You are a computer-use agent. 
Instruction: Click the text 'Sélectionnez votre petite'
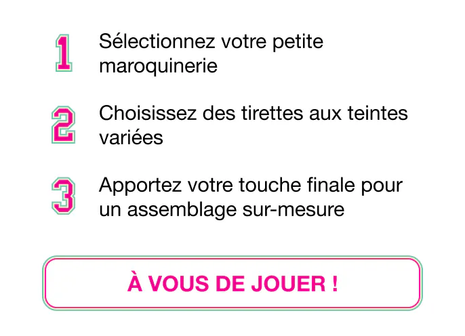(x=211, y=41)
